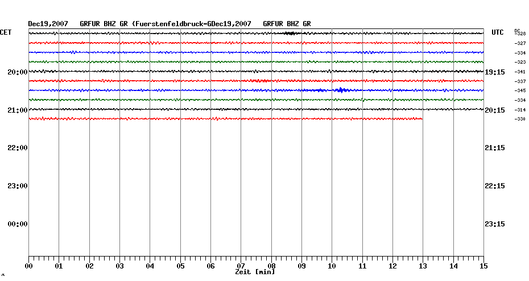Click the 15 minute axis label

pyautogui.click(x=483, y=266)
